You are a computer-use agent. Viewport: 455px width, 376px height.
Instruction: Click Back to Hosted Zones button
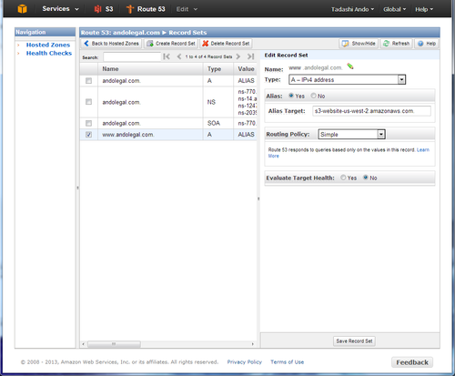tap(111, 44)
